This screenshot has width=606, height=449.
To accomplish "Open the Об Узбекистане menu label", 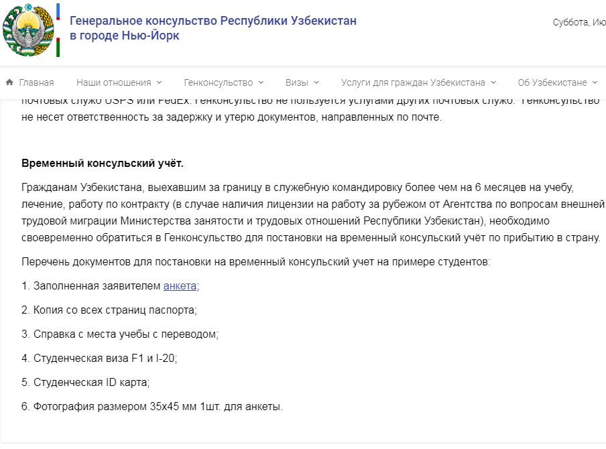I will [x=552, y=83].
